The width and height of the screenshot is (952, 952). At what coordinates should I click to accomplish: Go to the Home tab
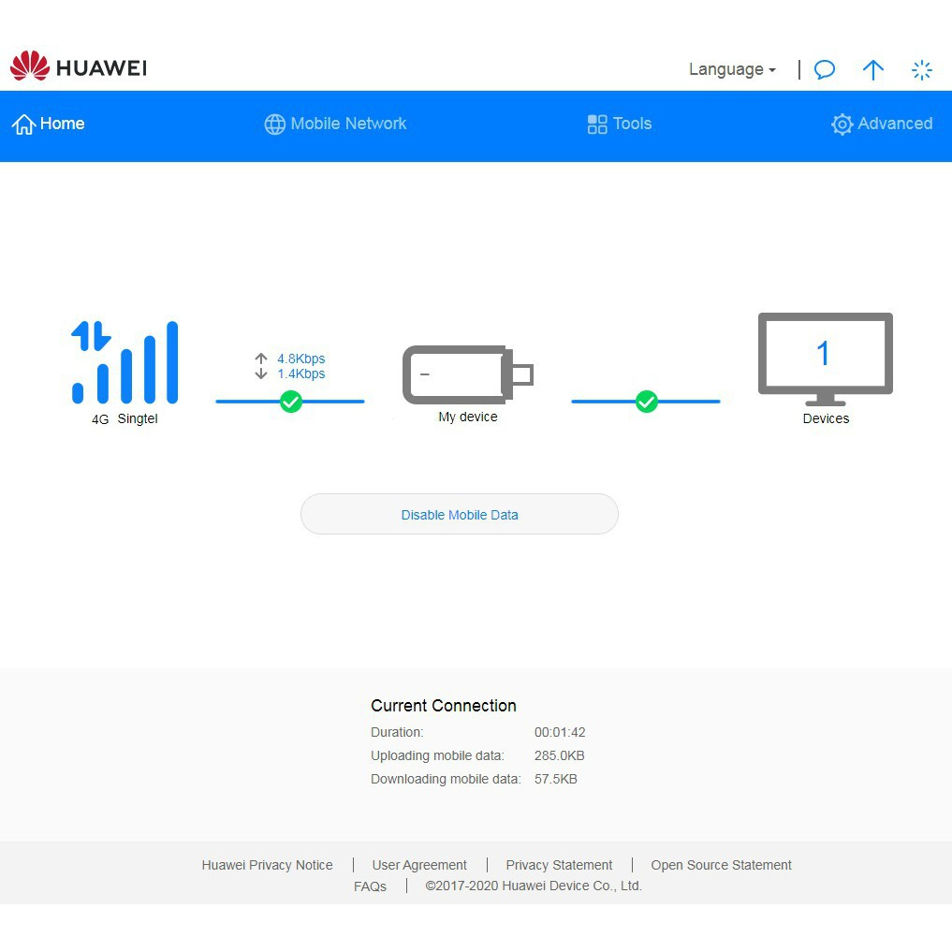(x=49, y=124)
